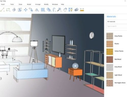Select the wall-mounted TV in the scene

pyautogui.click(x=58, y=45)
